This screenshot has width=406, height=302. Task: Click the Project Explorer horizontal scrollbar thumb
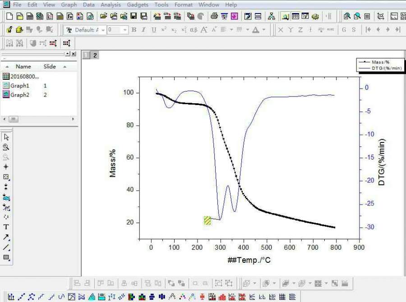14,119
